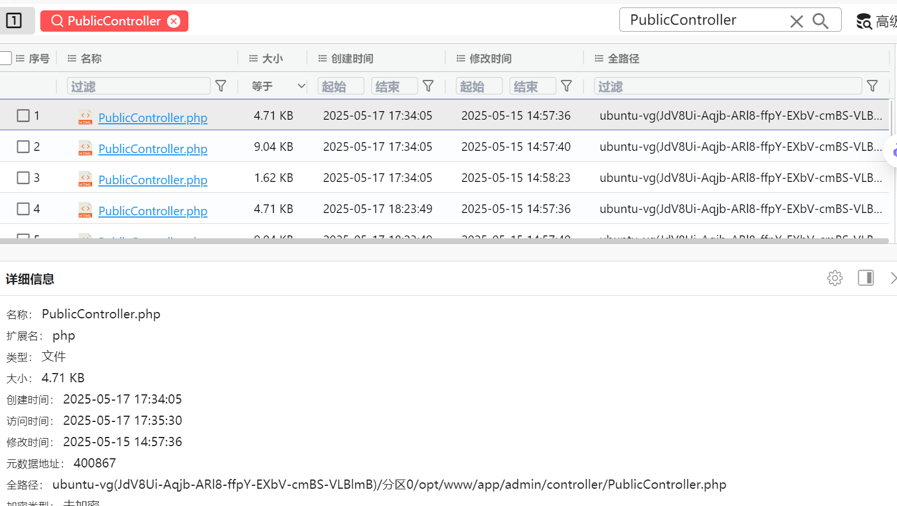Click the file type icon in row 4
This screenshot has width=897, height=506.
[x=85, y=210]
